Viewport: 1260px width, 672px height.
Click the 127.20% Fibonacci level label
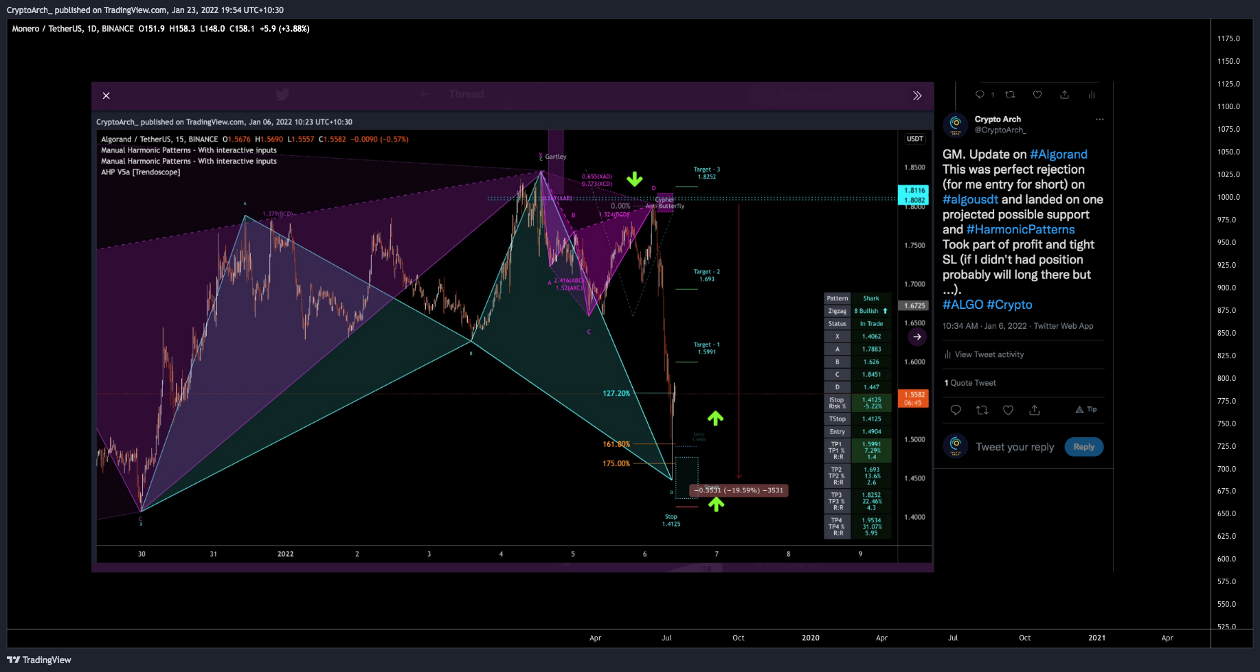[616, 393]
